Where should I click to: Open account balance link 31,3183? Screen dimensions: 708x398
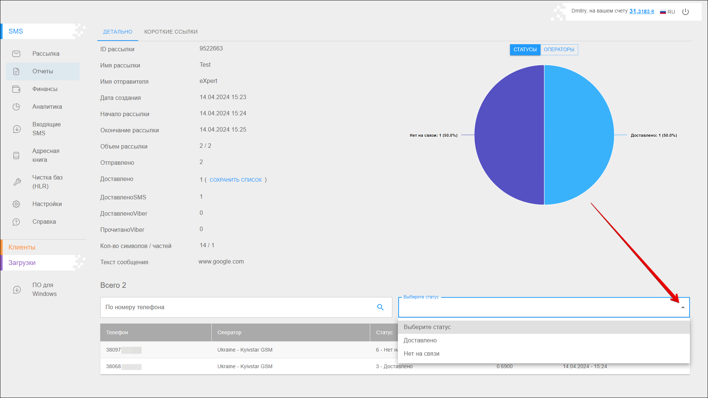641,11
